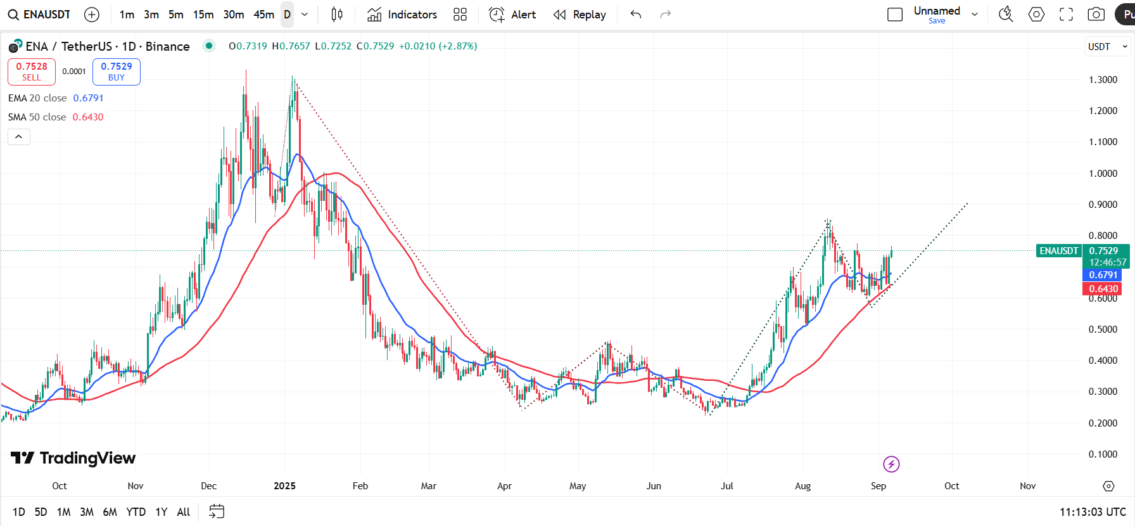Select the SMA 50 close indicator legend
This screenshot has width=1135, height=526.
[x=56, y=117]
